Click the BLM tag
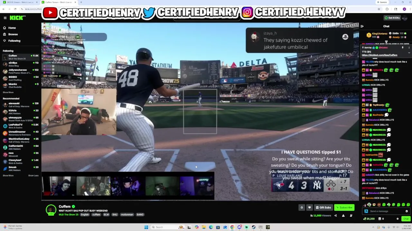Screen dimensions: 412x231 (x=106, y=215)
